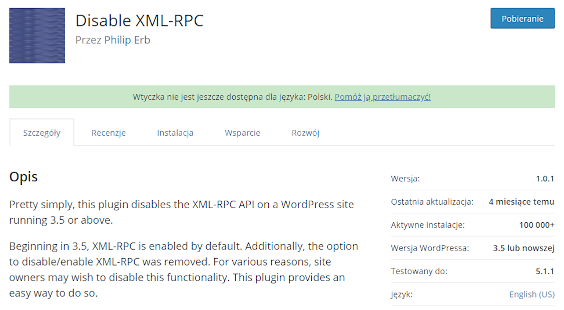
Task: Click the Disable XML-RPC plugin title
Action: [x=139, y=20]
